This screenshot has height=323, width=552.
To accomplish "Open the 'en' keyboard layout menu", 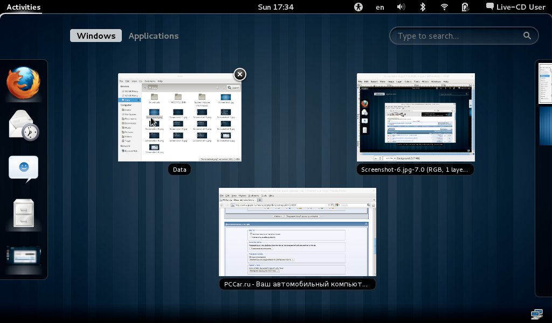I will pos(380,7).
